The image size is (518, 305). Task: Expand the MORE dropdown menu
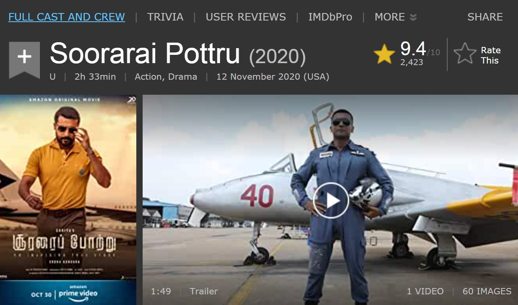coord(395,17)
